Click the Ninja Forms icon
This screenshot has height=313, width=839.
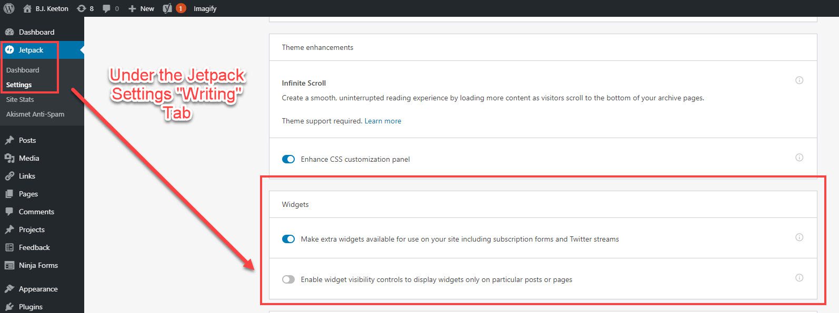(x=9, y=265)
